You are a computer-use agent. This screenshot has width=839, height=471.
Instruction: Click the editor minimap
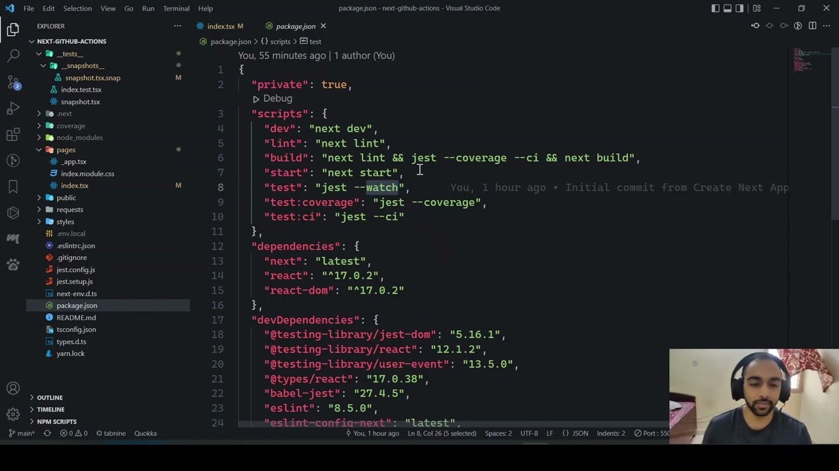[x=809, y=60]
